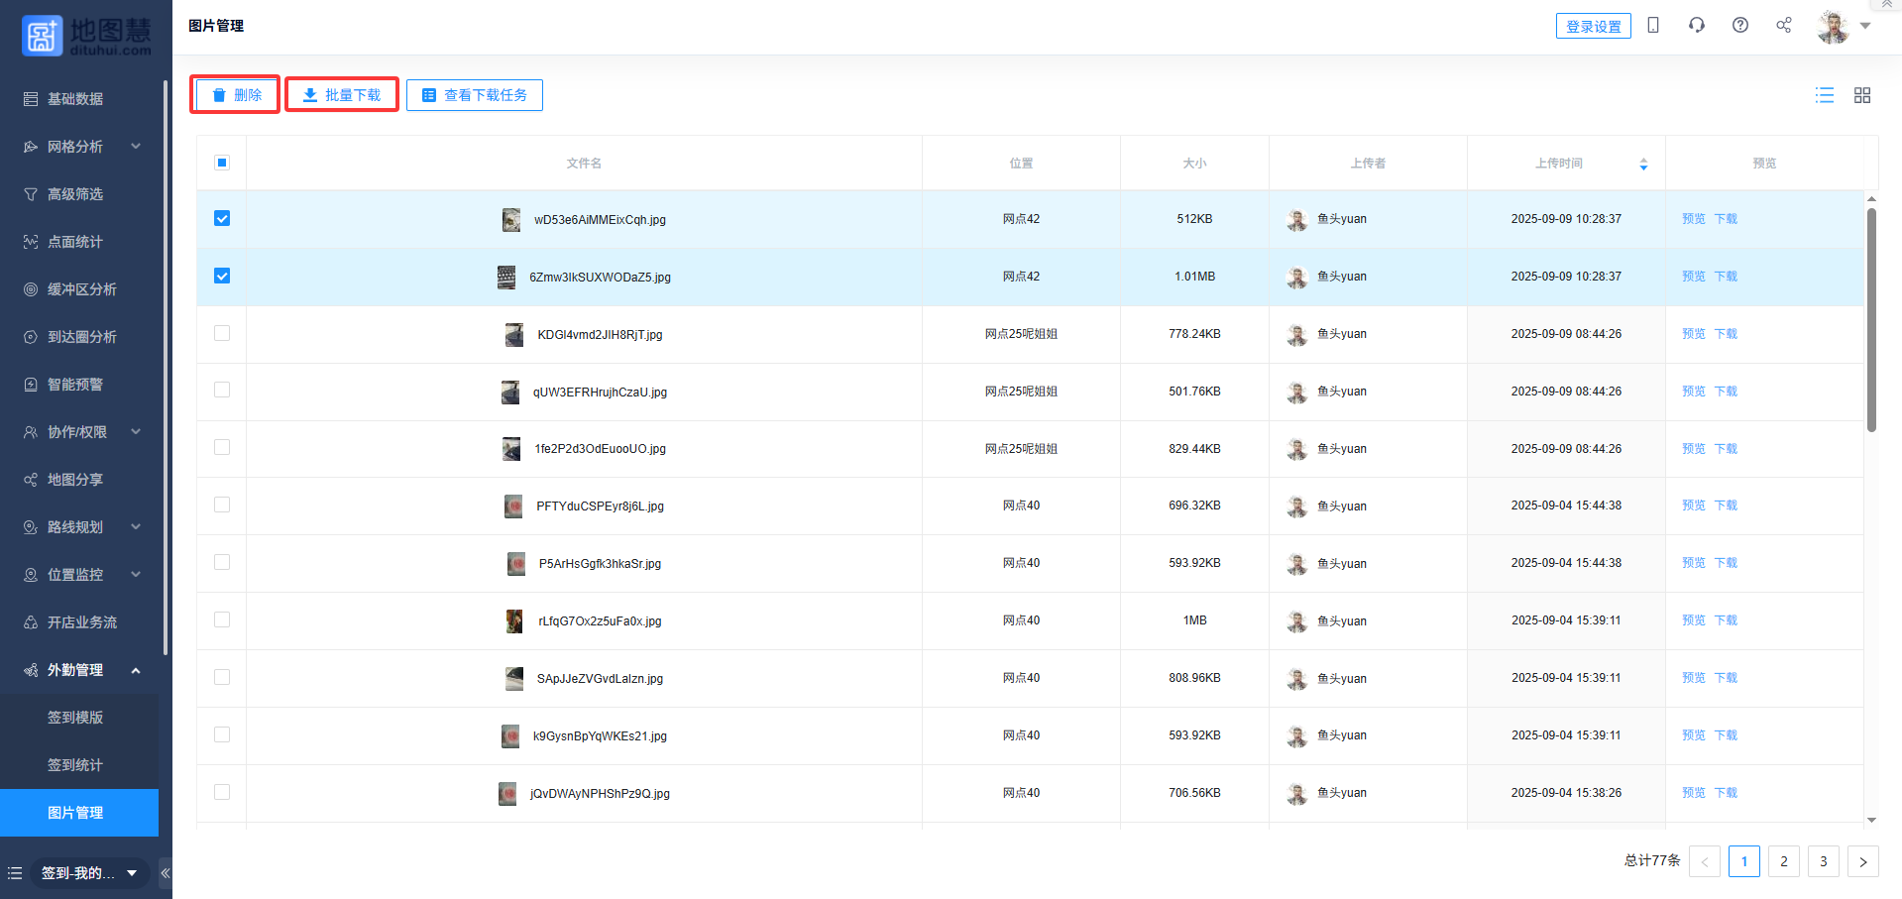
Task: Click the 地图慧 logo
Action: 86,36
